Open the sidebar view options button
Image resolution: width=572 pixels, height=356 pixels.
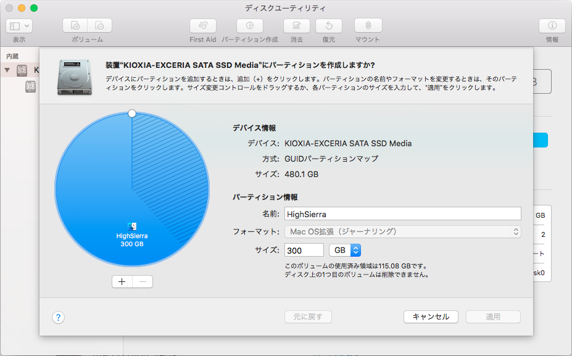pyautogui.click(x=19, y=26)
